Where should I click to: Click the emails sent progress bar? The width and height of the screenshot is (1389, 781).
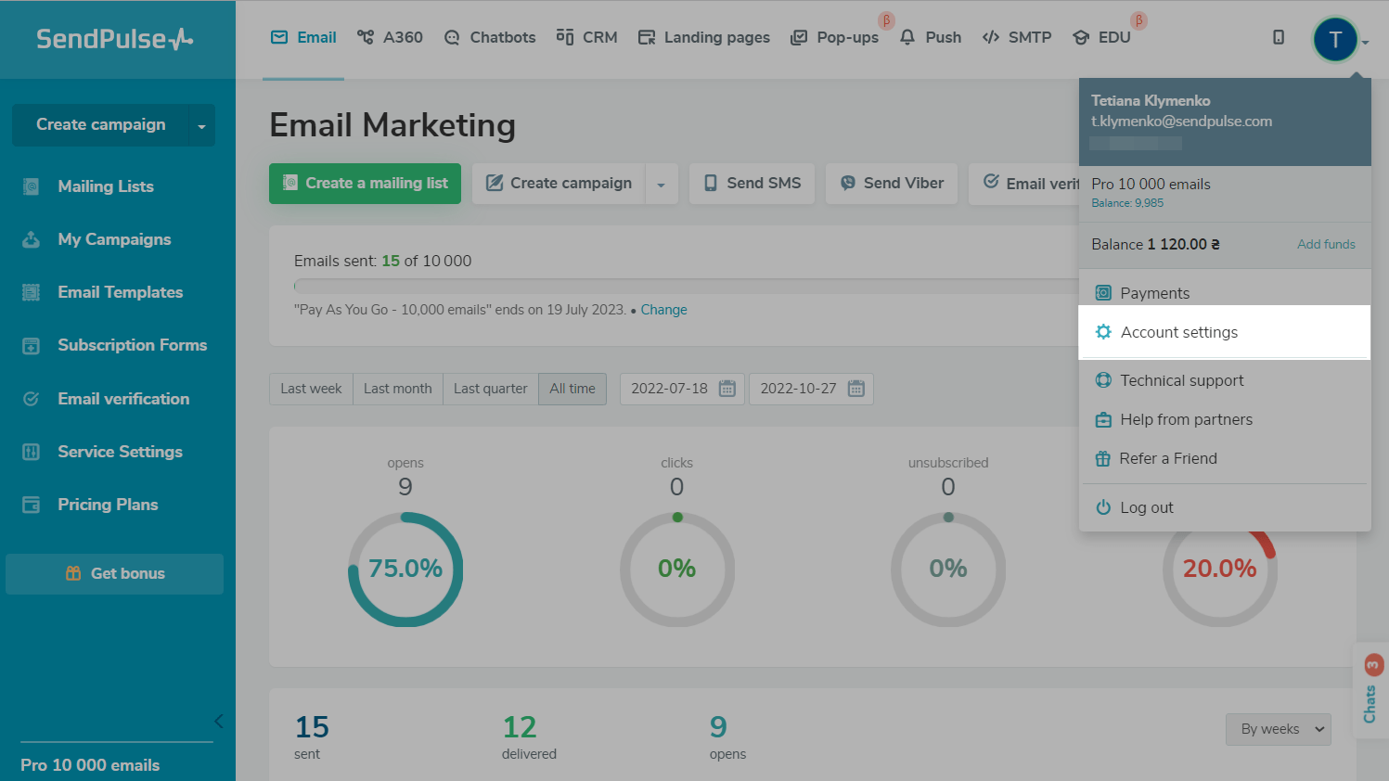click(685, 286)
